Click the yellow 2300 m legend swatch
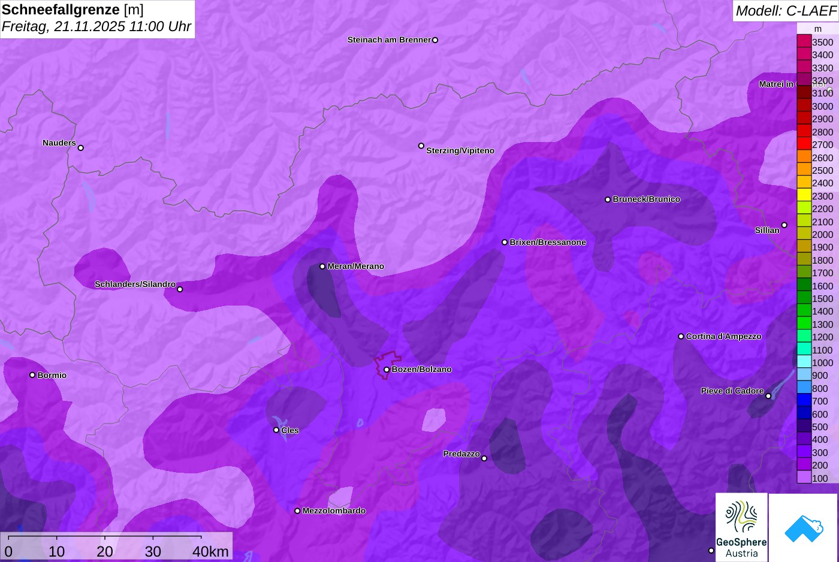This screenshot has height=562, width=839. point(804,195)
